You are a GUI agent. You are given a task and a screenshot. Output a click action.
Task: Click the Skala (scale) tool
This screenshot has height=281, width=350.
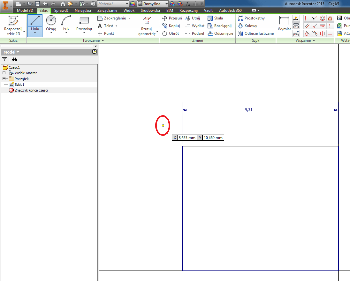tap(215, 18)
